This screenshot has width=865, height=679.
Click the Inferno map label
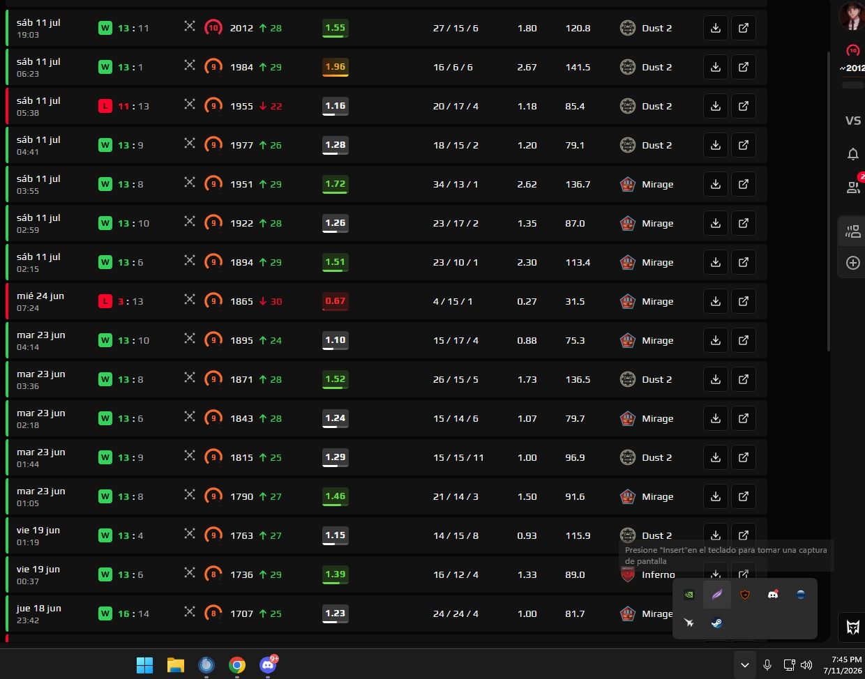[x=658, y=574]
